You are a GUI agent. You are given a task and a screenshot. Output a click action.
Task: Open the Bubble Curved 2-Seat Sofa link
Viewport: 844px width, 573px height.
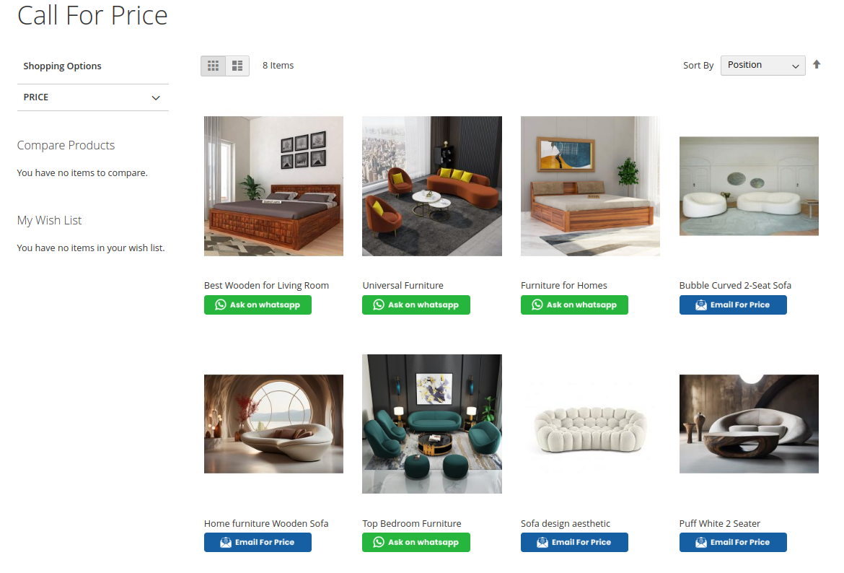click(735, 286)
